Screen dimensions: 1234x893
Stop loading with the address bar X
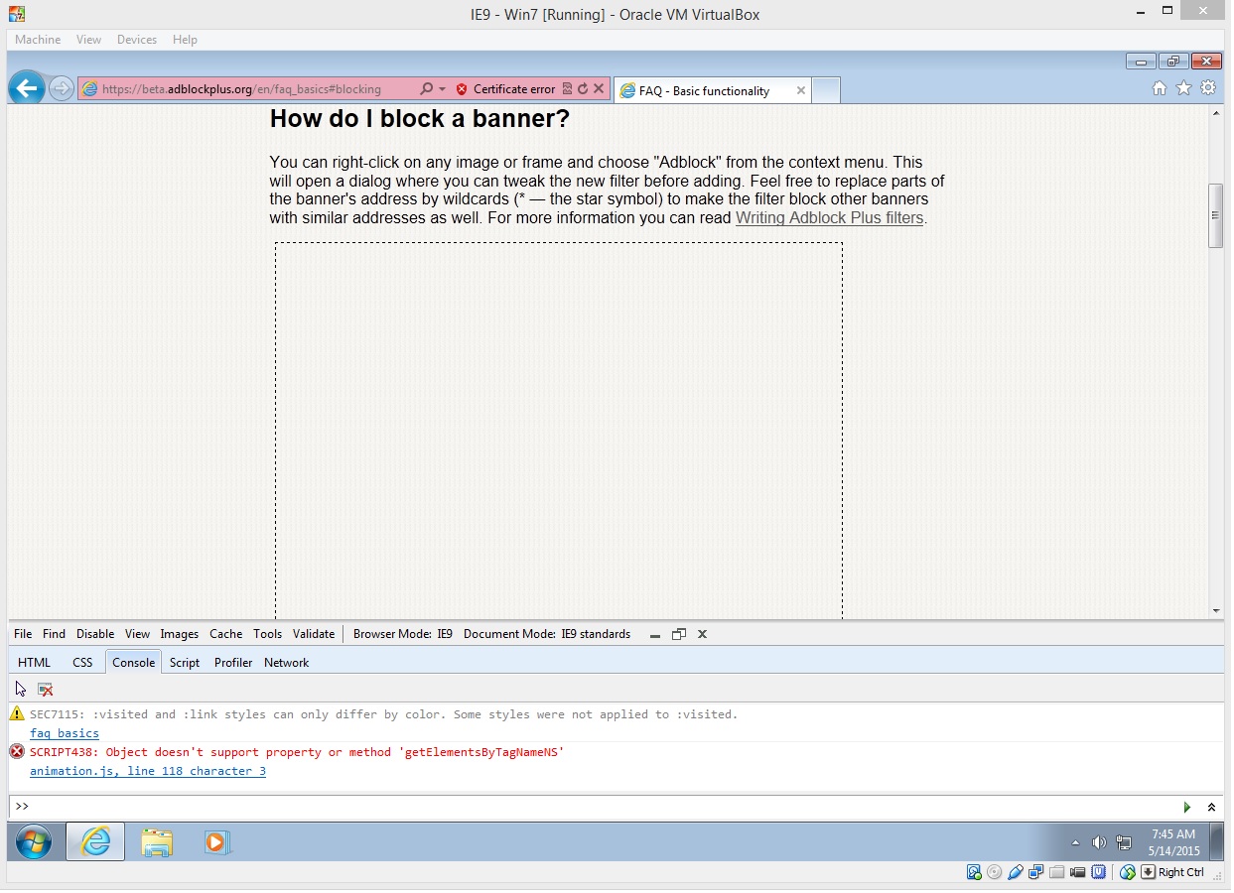599,89
